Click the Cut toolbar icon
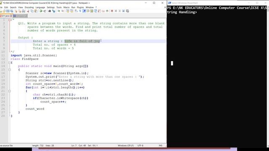This screenshot has height=151, width=269. (x=28, y=11)
